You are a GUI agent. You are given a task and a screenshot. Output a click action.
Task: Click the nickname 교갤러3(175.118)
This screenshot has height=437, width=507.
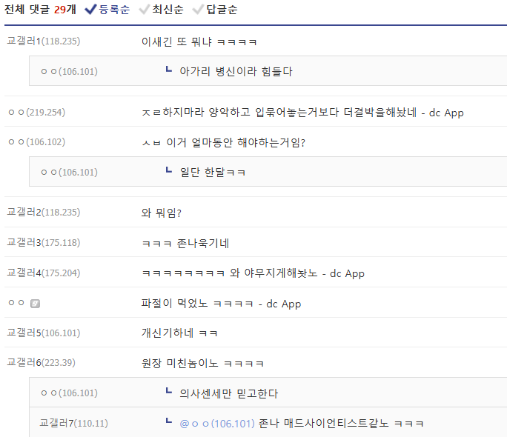43,243
